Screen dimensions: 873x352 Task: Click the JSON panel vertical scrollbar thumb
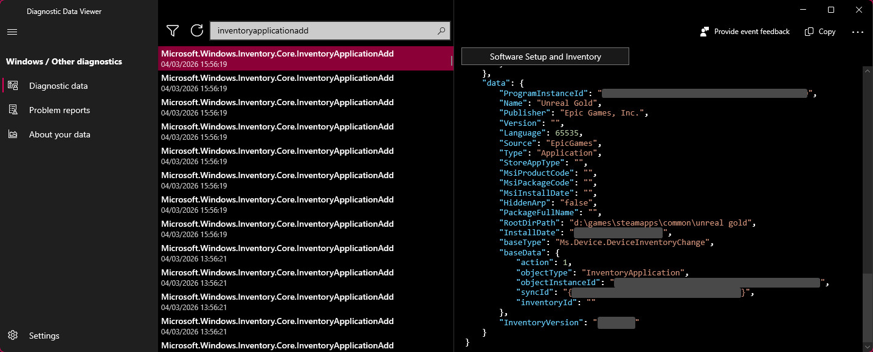866,307
